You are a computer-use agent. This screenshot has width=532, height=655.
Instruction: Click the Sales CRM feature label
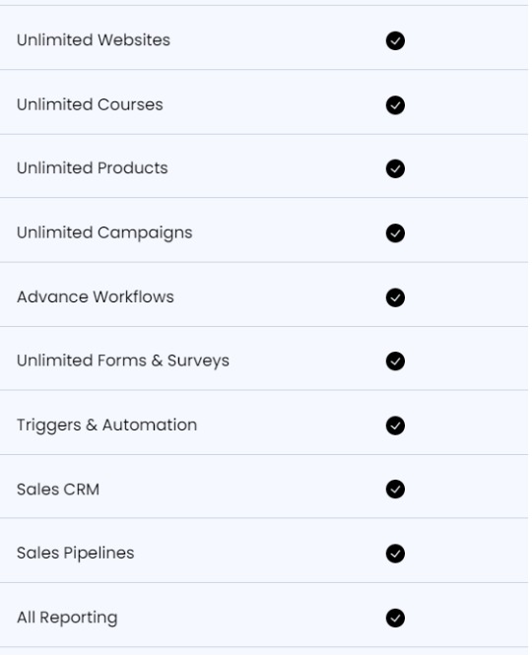(x=58, y=490)
